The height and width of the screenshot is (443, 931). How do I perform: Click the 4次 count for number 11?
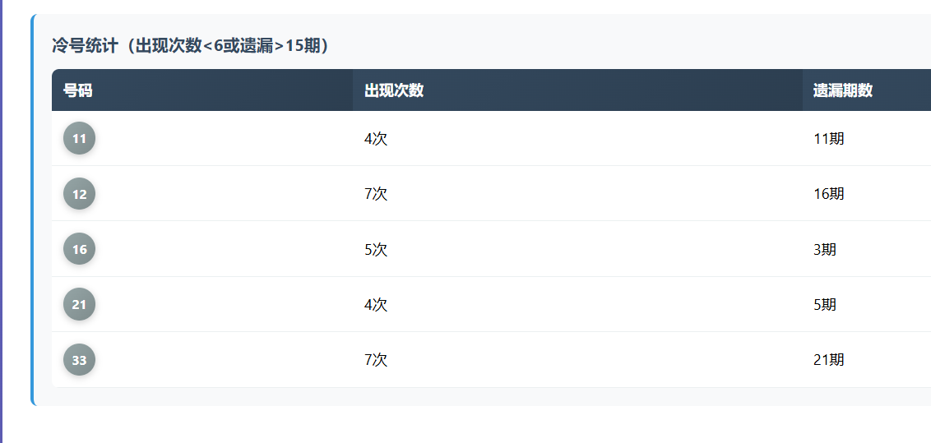[376, 139]
